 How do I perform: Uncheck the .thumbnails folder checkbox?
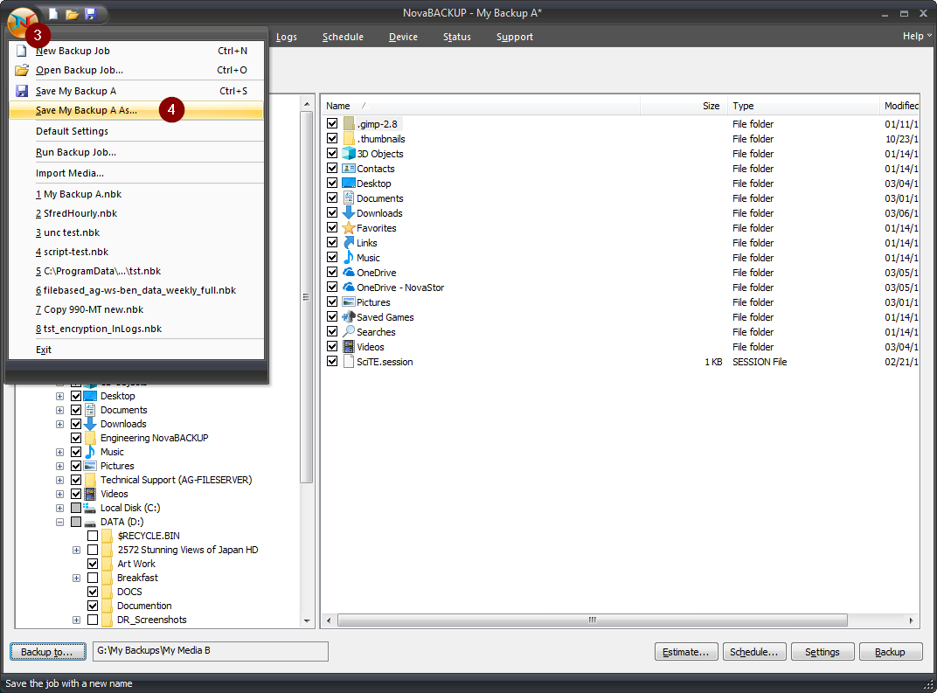click(x=332, y=139)
